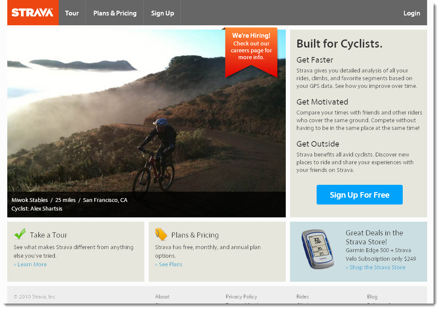The width and height of the screenshot is (440, 310).
Task: Go to Plans & Pricing in the top navigation
Action: (115, 13)
